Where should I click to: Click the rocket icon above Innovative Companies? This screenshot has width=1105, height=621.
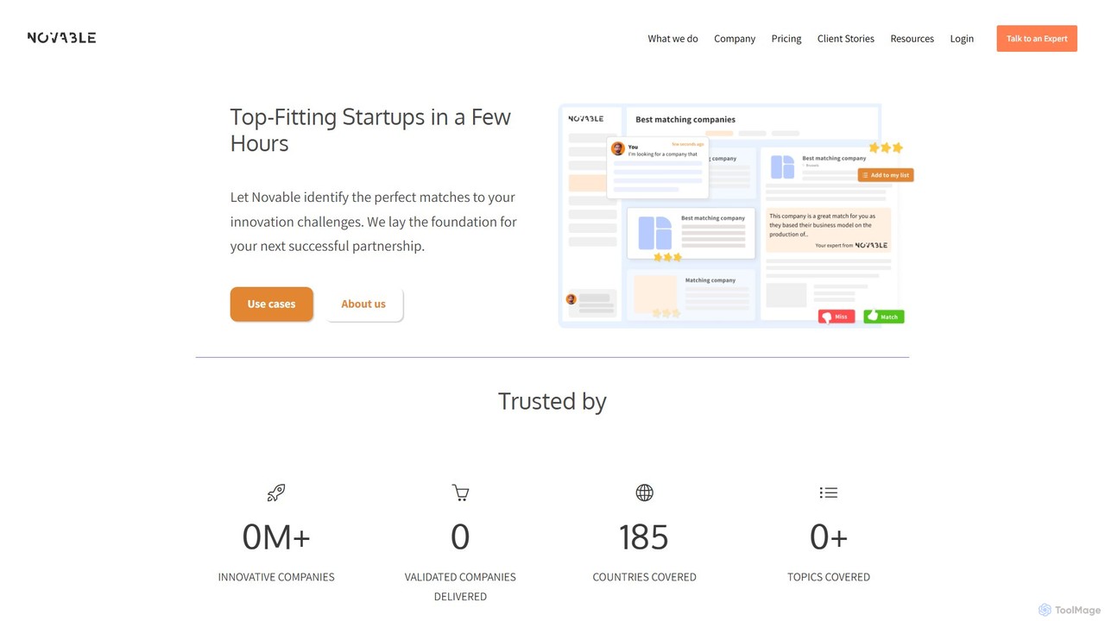(x=276, y=492)
